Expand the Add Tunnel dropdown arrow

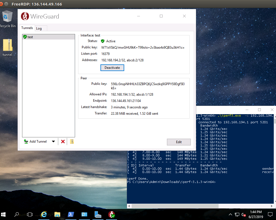53,142
